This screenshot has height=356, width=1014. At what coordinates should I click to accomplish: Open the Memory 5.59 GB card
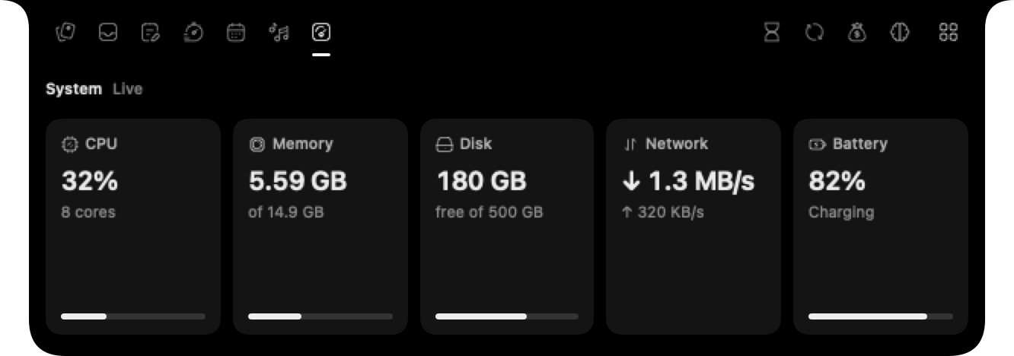click(320, 227)
